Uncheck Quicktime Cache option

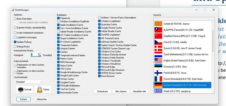(99, 24)
